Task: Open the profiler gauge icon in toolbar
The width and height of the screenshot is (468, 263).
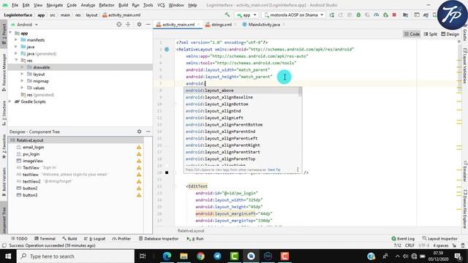Action: [377, 15]
